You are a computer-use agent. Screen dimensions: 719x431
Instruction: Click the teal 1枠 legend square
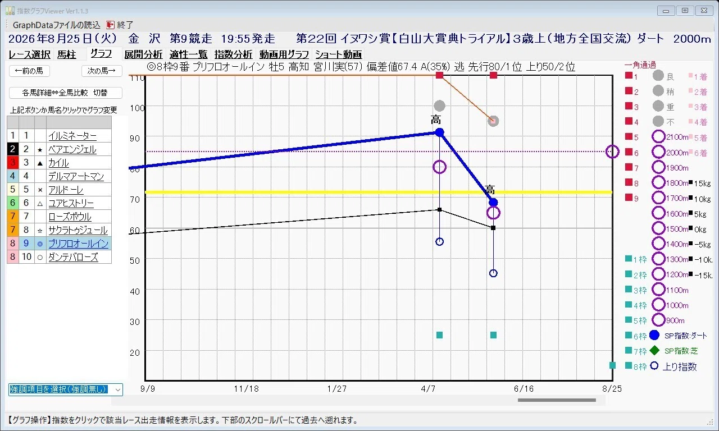[629, 259]
